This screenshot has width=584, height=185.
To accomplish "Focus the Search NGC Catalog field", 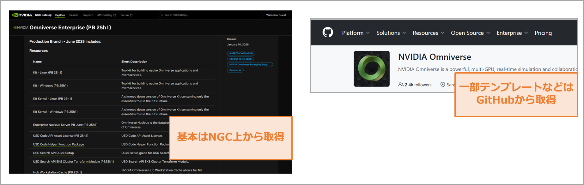I will pyautogui.click(x=212, y=15).
